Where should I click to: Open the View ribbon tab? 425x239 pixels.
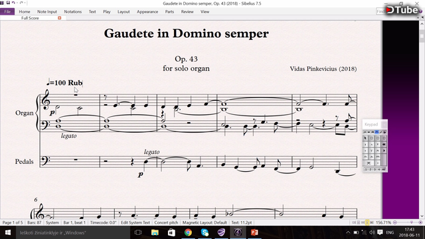point(205,12)
